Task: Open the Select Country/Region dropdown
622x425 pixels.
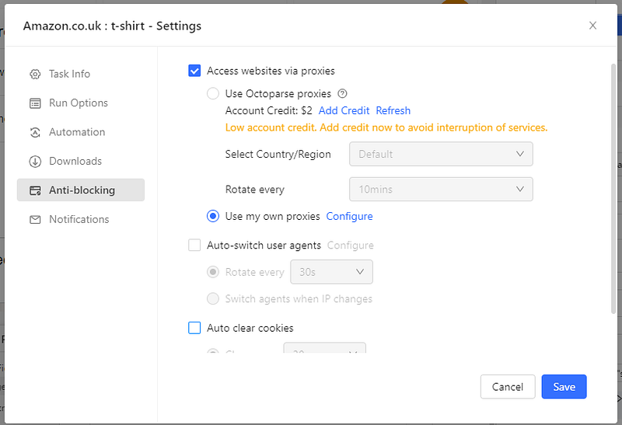Action: tap(441, 154)
